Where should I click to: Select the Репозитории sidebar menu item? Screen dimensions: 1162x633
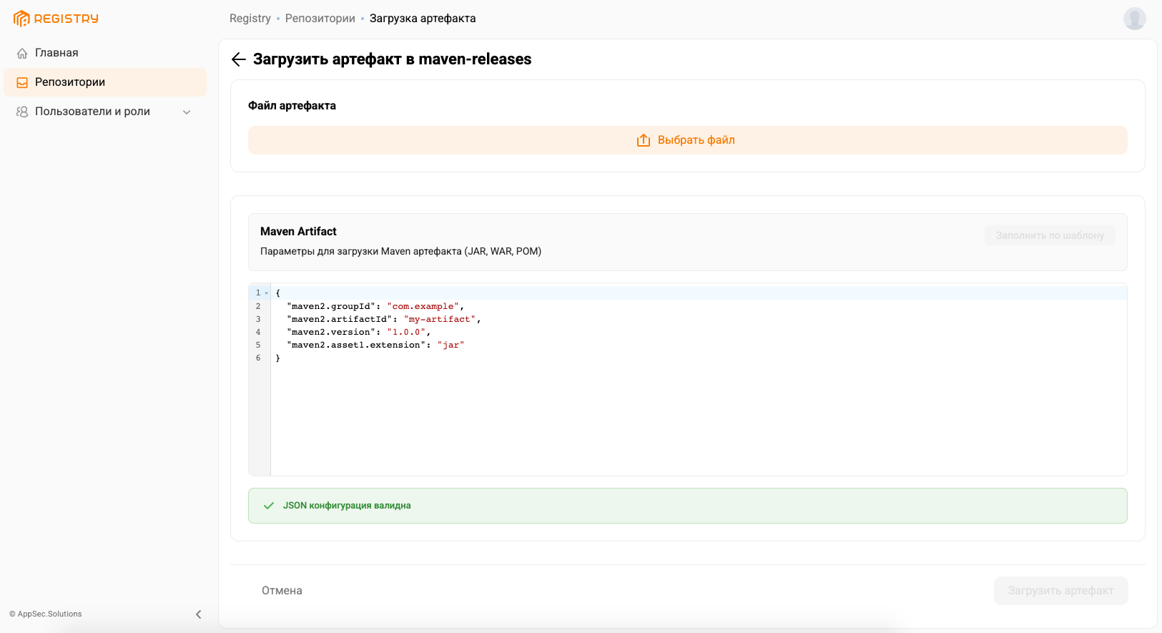pos(70,82)
